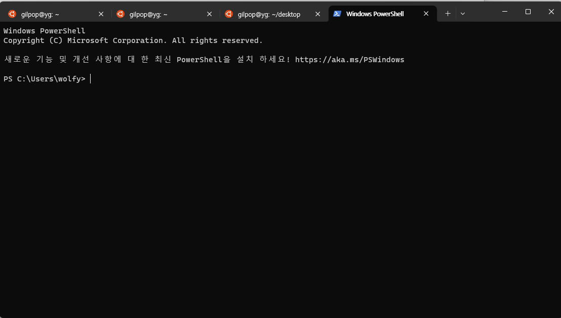Minimize the terminal window
The height and width of the screenshot is (318, 561).
(x=505, y=12)
